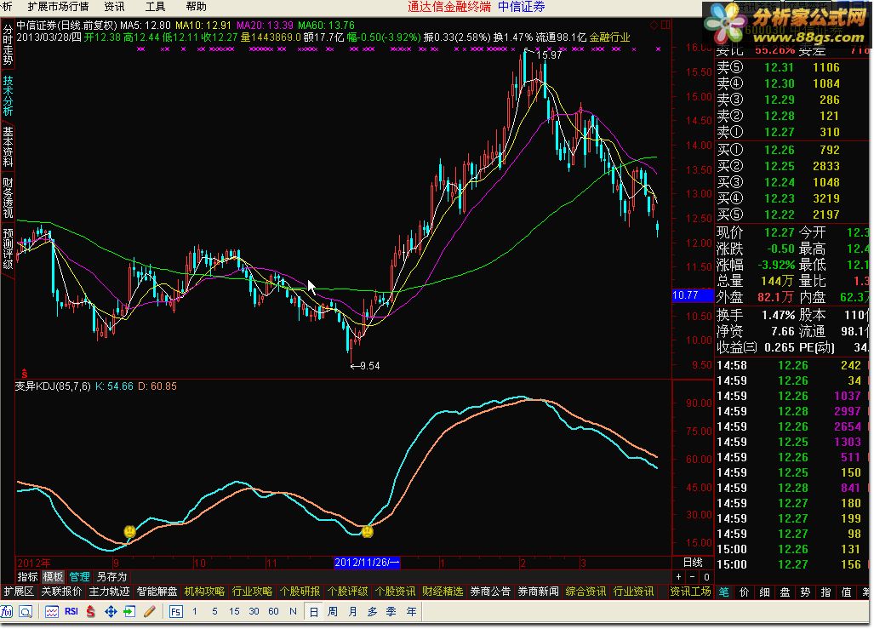
Task: Open the 机构攻略 tab
Action: (204, 592)
